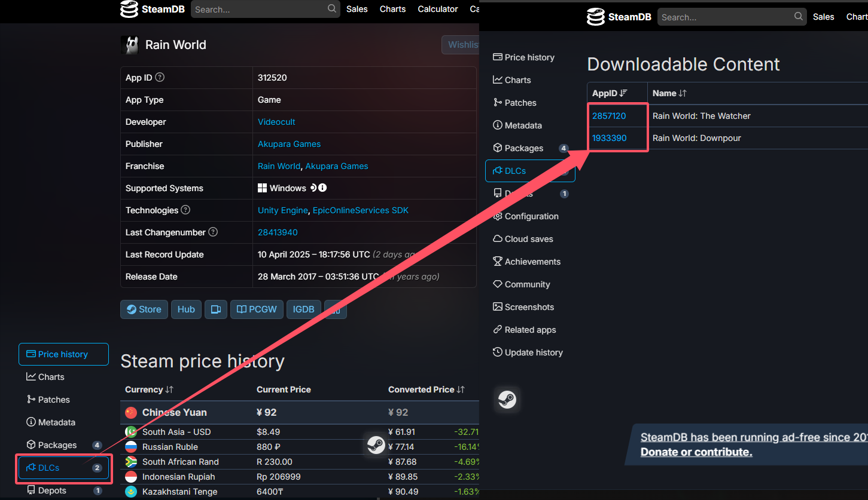
Task: Open the Hub button
Action: [x=186, y=309]
